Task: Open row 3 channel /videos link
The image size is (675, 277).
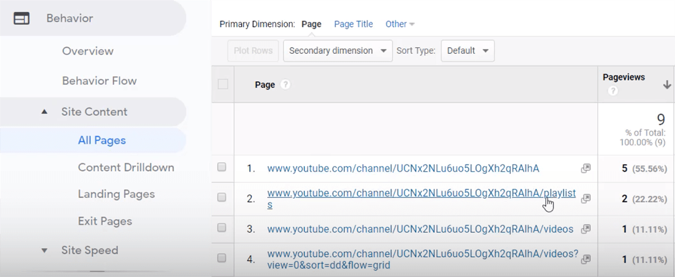Action: coord(420,229)
